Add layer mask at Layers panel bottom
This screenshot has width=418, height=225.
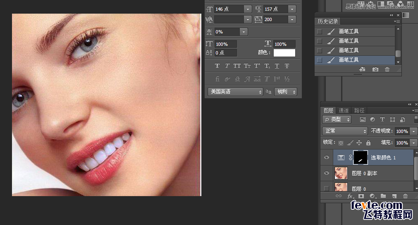(361, 196)
